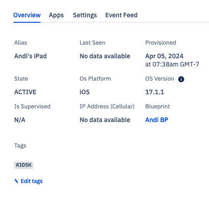Click the Tags section label
This screenshot has height=199, width=209.
tap(20, 146)
